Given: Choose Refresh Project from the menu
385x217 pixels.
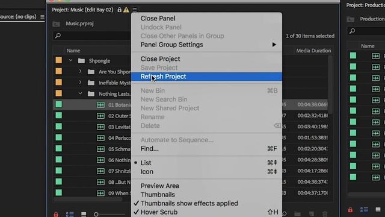Looking at the screenshot, I should click(x=206, y=77).
